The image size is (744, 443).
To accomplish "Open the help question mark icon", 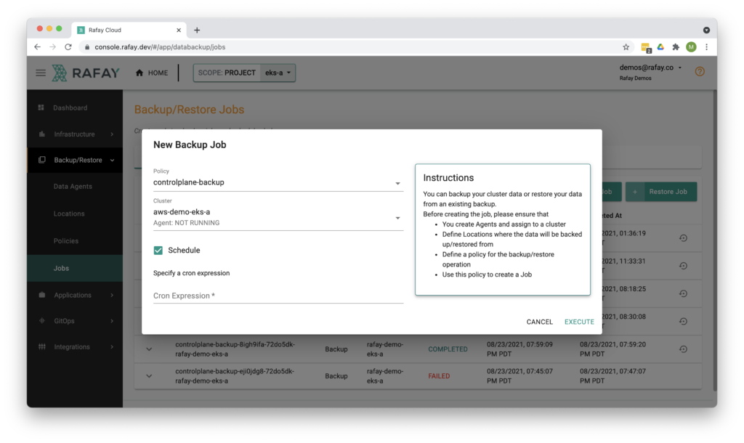I will pos(700,72).
